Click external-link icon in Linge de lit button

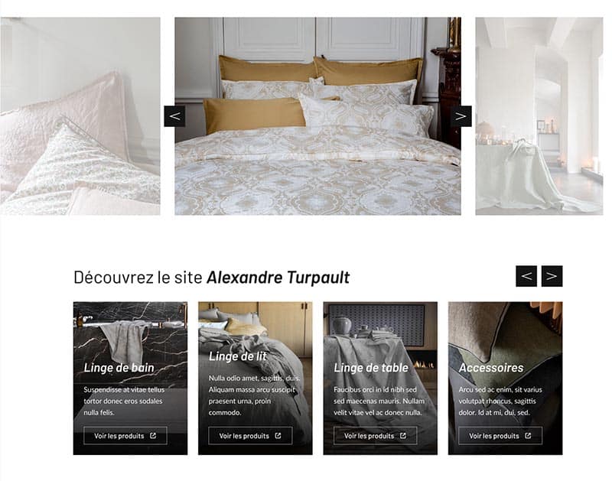pos(278,435)
